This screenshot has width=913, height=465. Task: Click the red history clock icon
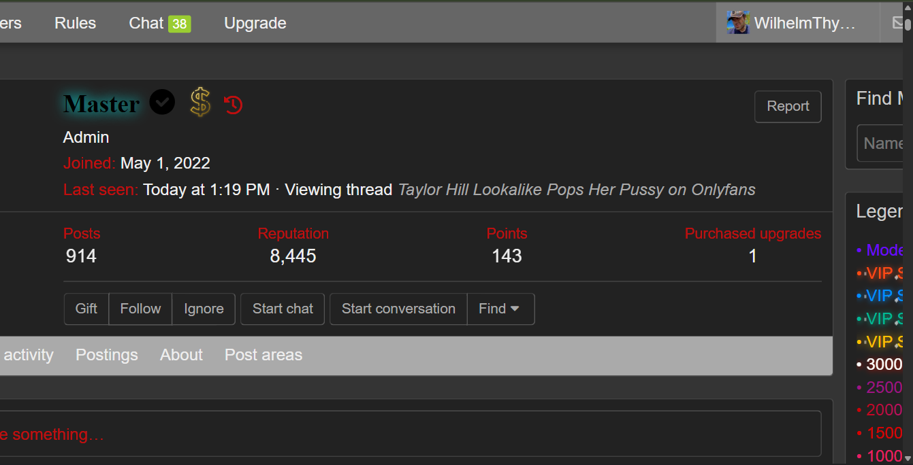pos(234,105)
